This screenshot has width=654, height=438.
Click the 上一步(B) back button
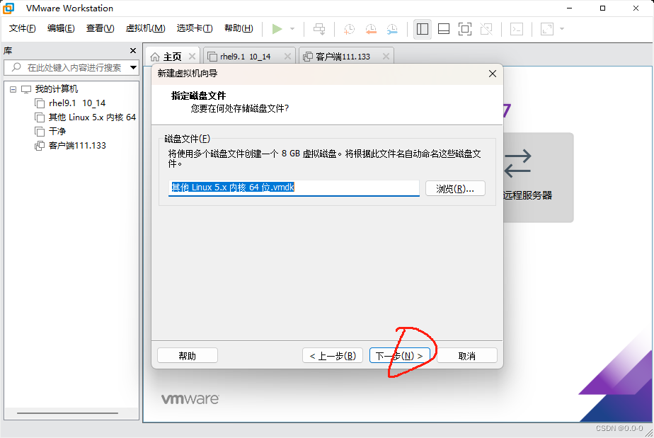pyautogui.click(x=333, y=356)
